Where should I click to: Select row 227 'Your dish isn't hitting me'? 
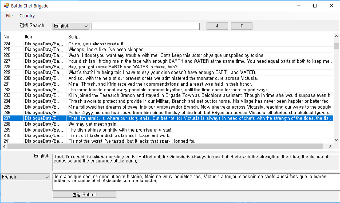click(168, 61)
